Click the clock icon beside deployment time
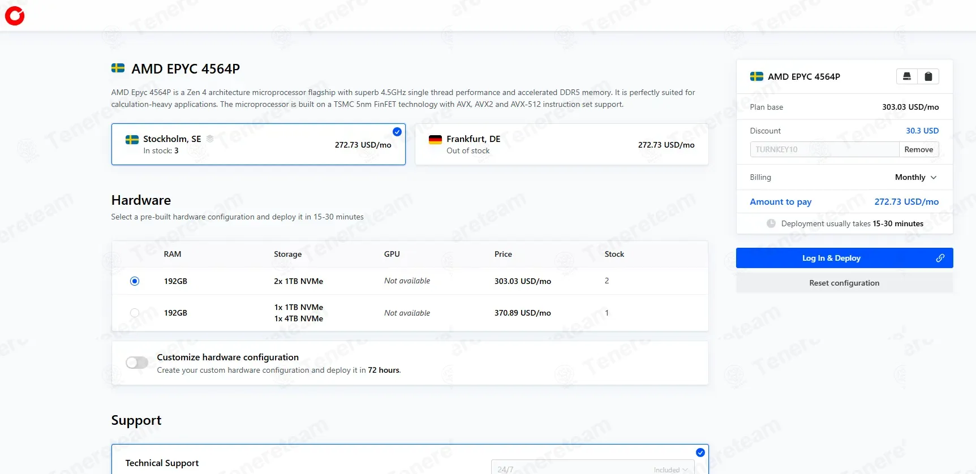976x474 pixels. [x=771, y=223]
